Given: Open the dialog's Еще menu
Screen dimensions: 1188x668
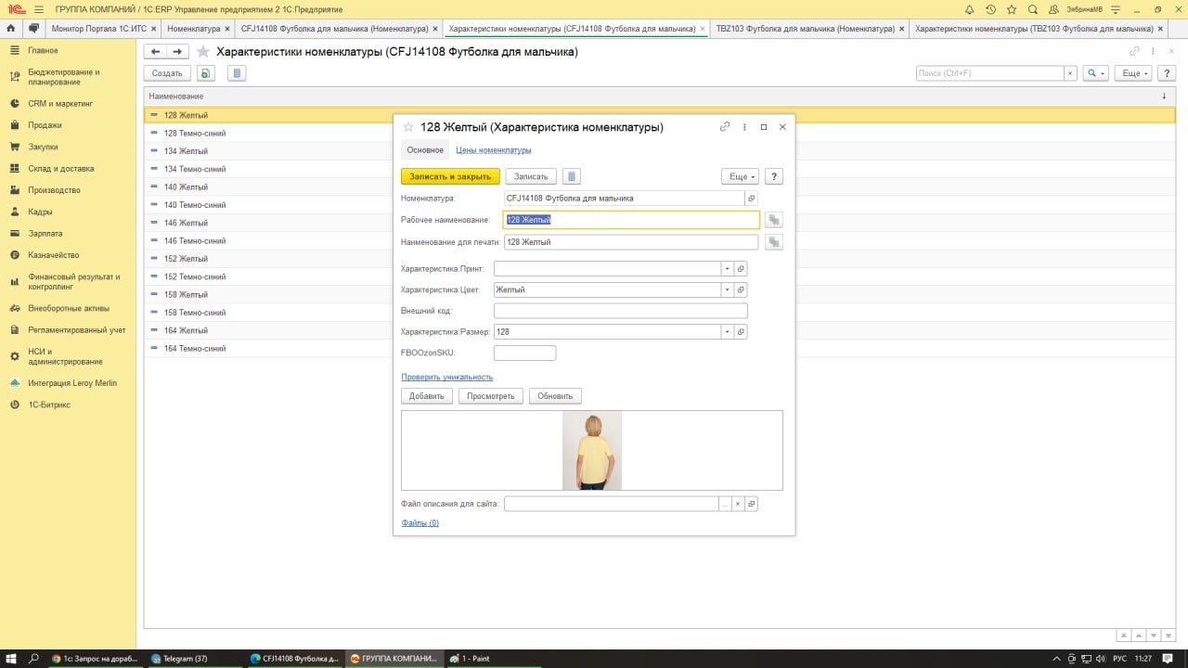Looking at the screenshot, I should tap(740, 176).
